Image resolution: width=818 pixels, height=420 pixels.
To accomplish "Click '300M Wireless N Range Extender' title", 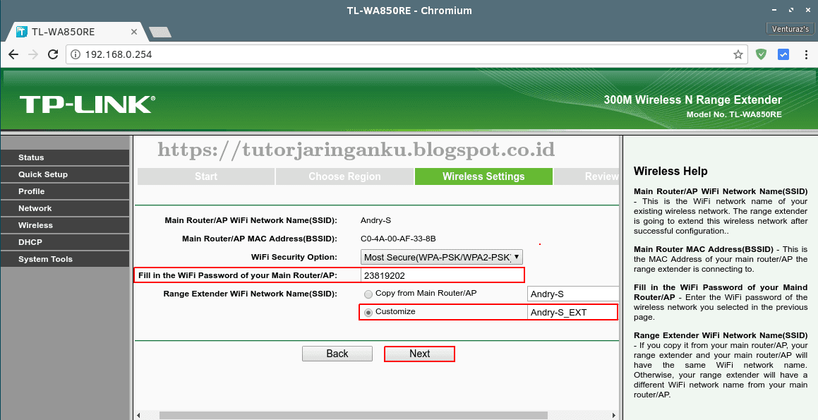I will [693, 100].
